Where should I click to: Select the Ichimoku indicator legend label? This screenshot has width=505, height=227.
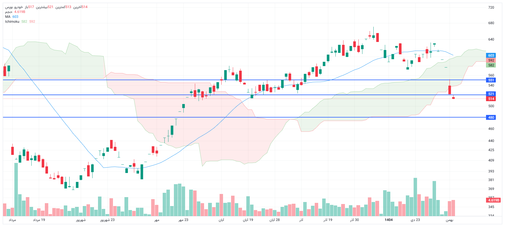pos(12,22)
